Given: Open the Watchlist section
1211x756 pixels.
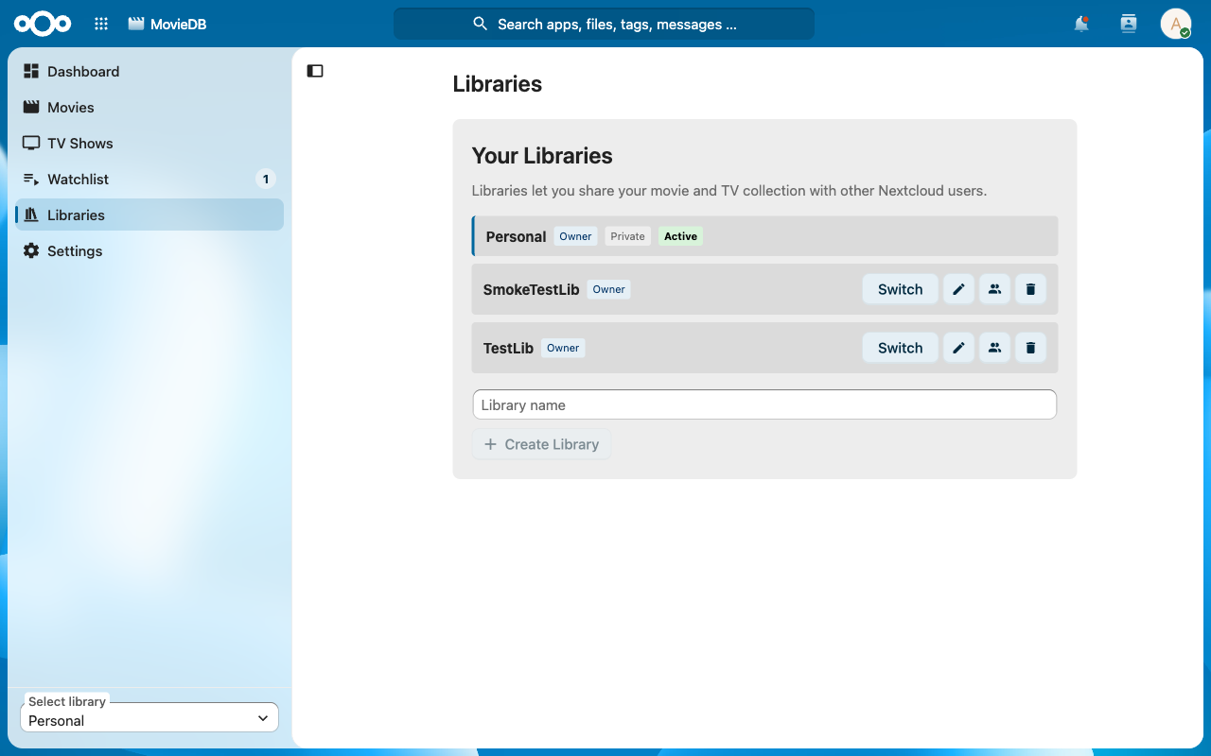Looking at the screenshot, I should 149,179.
